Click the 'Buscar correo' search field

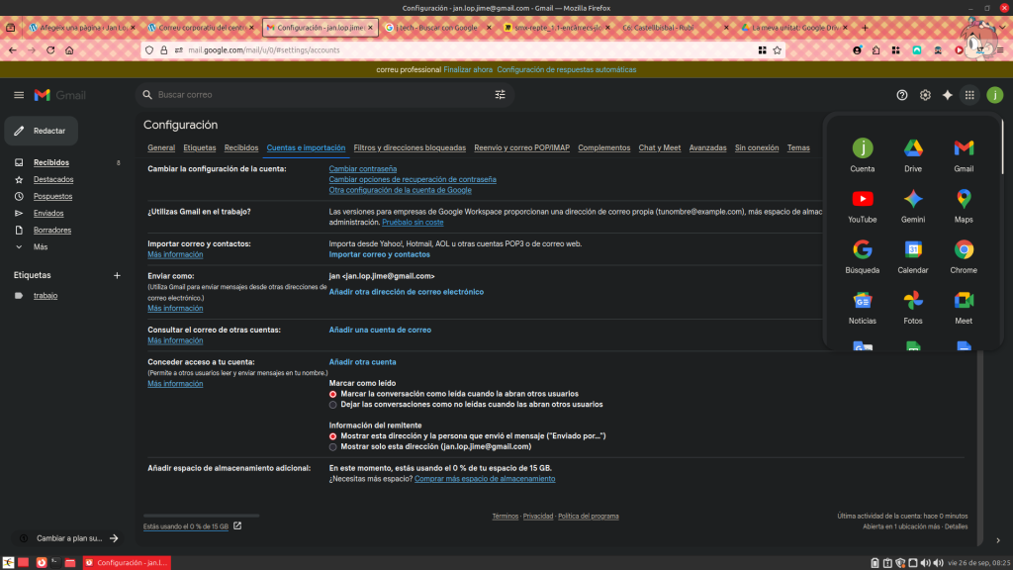pos(317,95)
